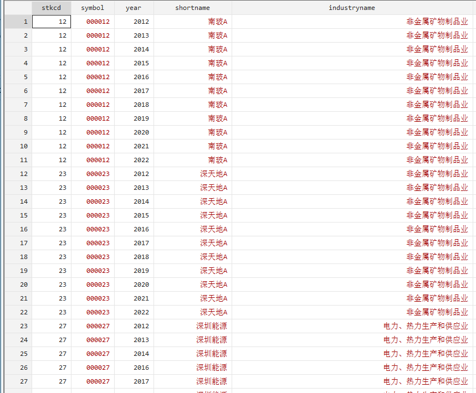Select the symbol column header
This screenshot has width=476, height=393.
tap(93, 8)
